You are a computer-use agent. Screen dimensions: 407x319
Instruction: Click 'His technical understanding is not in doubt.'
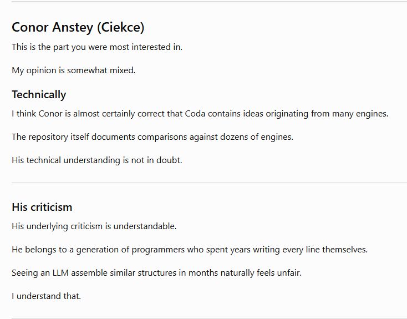pyautogui.click(x=97, y=160)
